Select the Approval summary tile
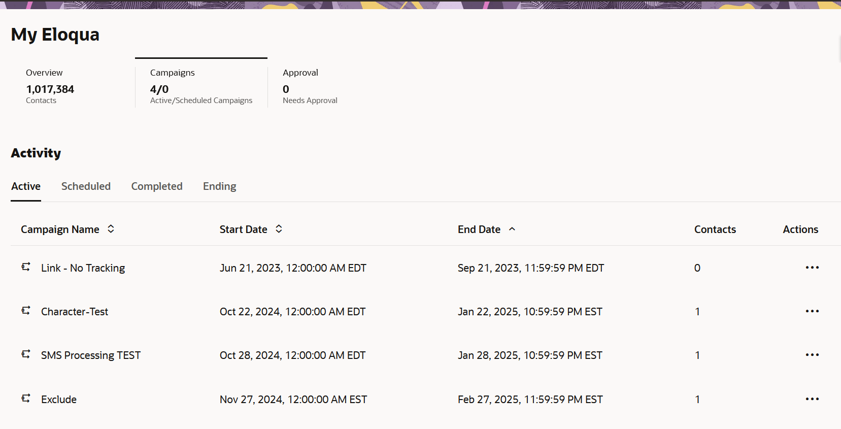Screen dimensions: 841x429 (310, 86)
